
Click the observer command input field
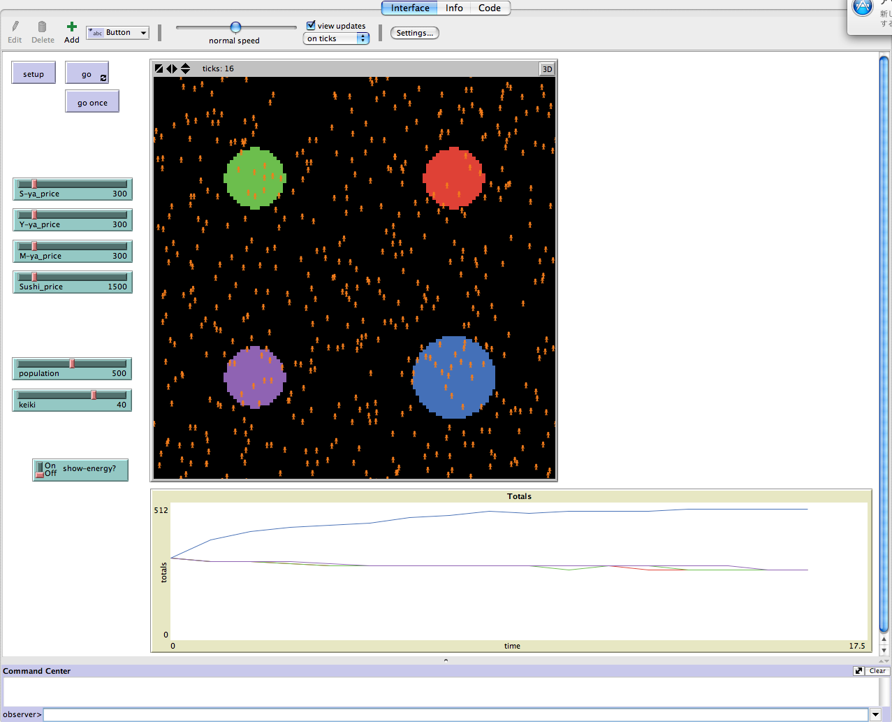pyautogui.click(x=455, y=714)
